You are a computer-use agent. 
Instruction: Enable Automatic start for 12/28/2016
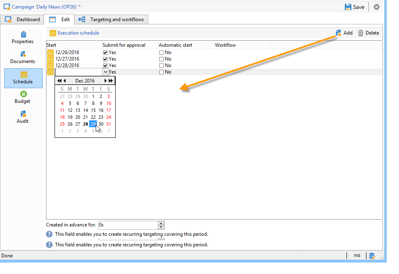click(161, 65)
